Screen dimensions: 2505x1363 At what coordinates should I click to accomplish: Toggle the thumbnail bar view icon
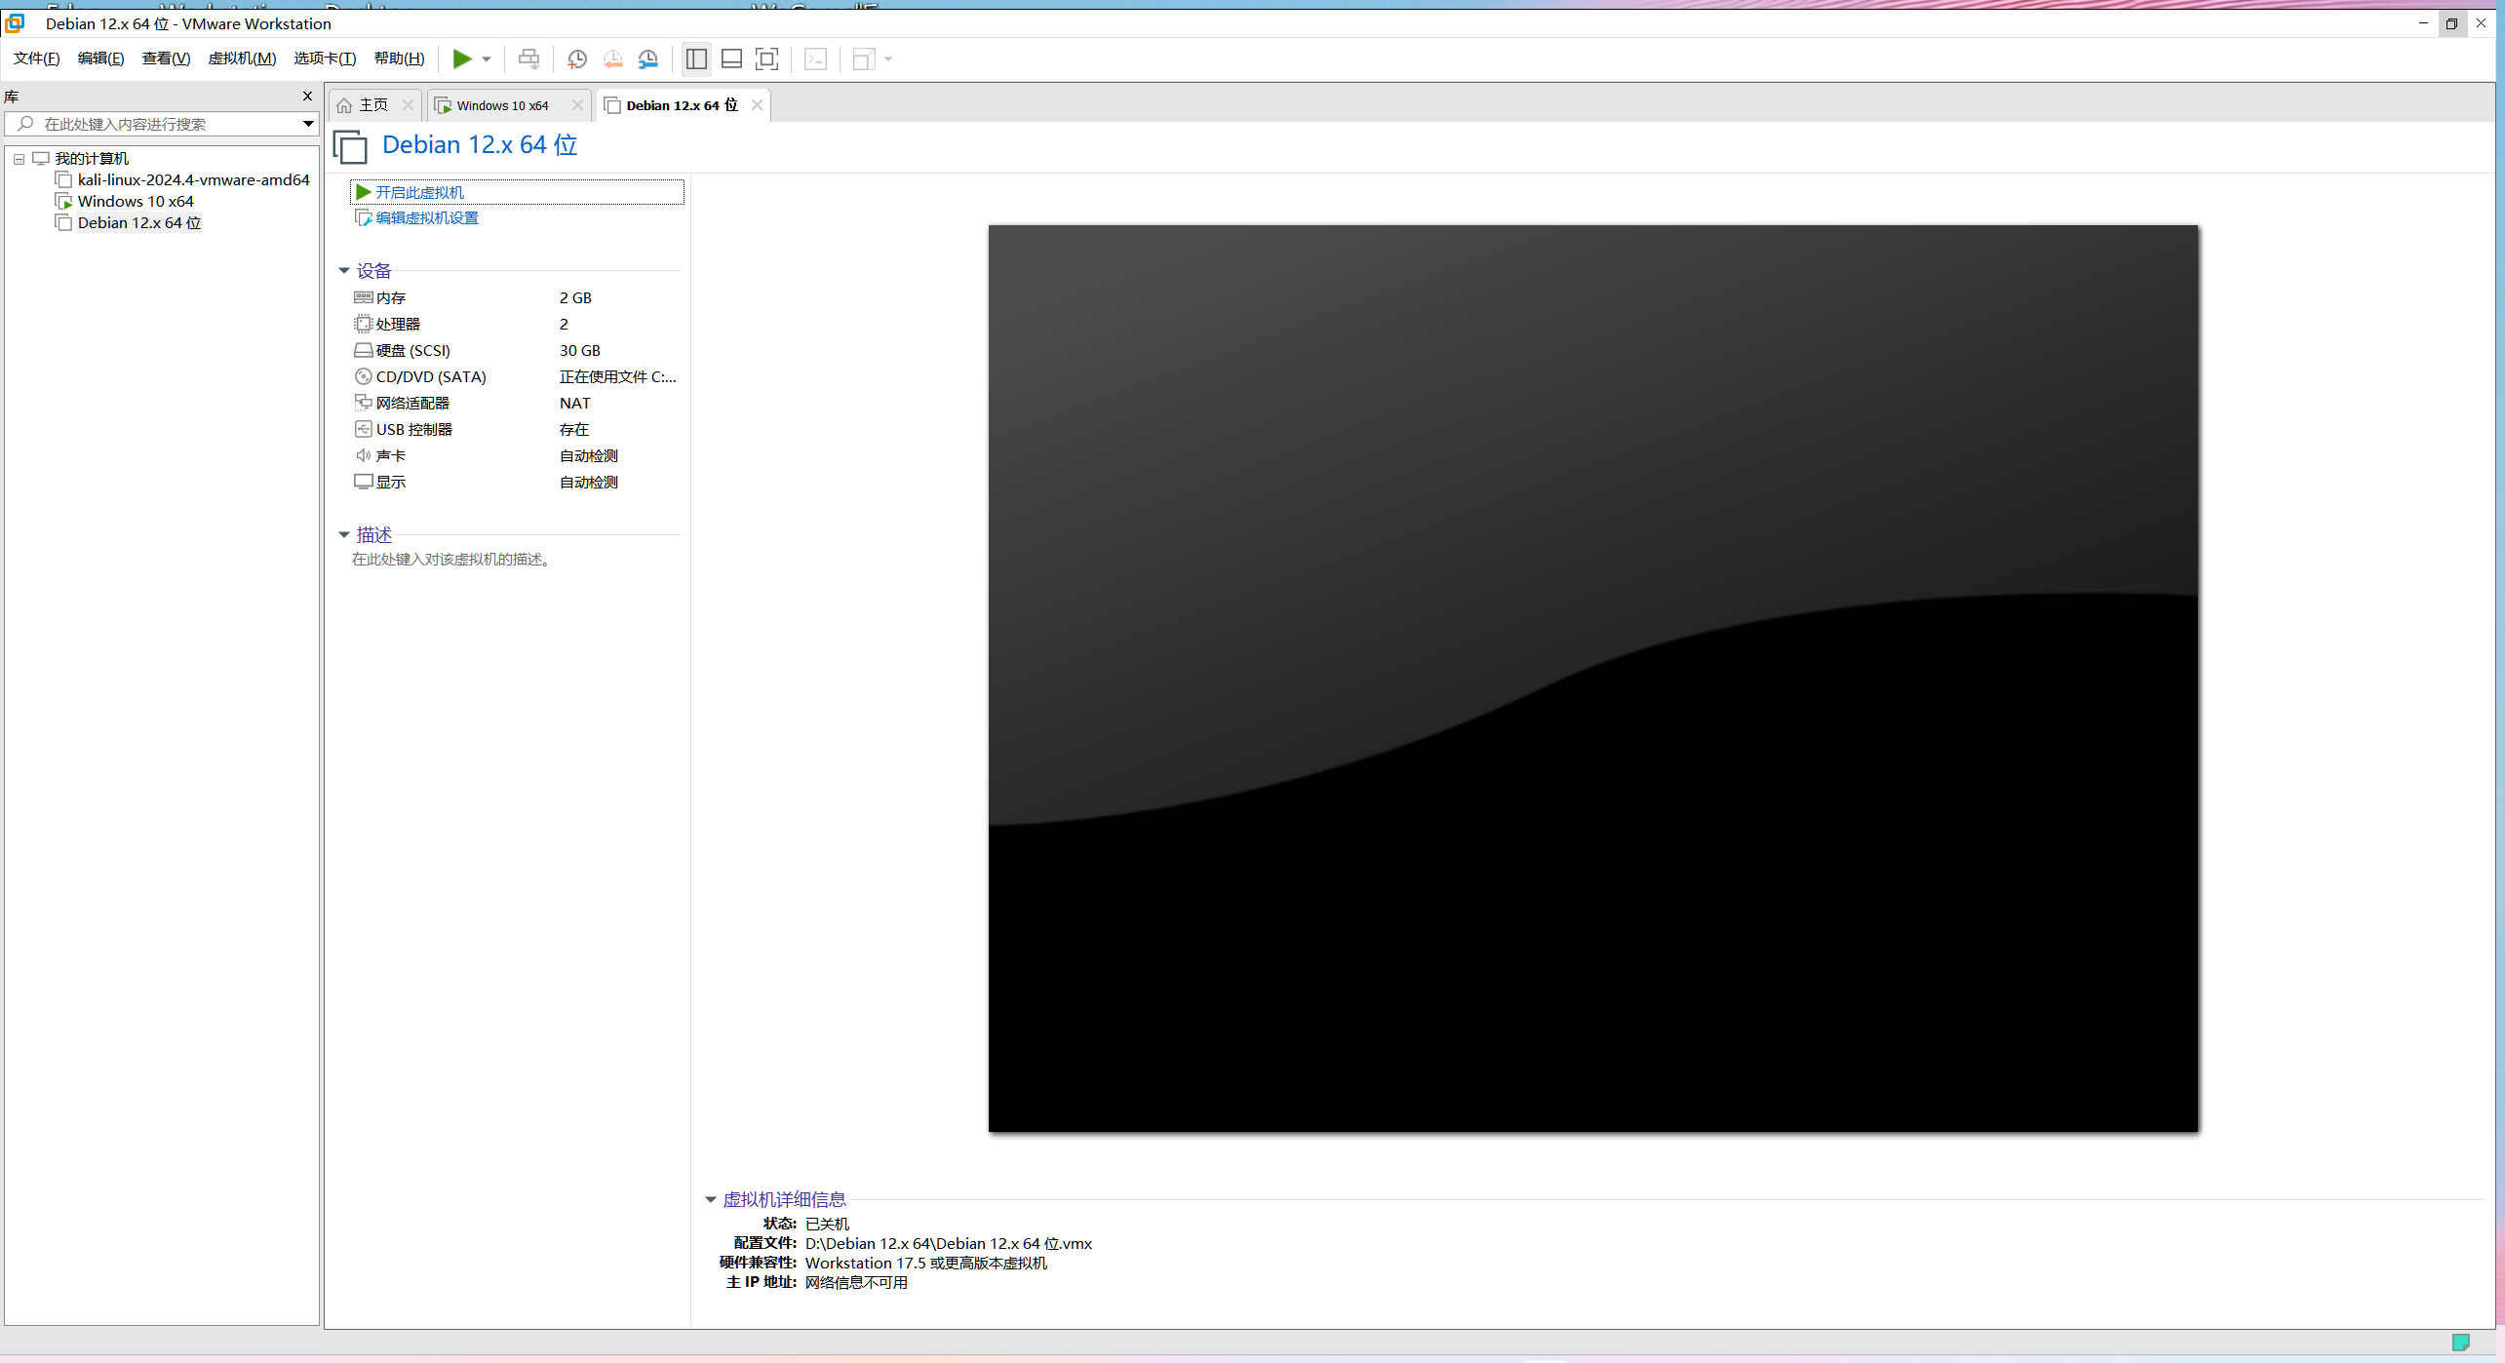(731, 59)
